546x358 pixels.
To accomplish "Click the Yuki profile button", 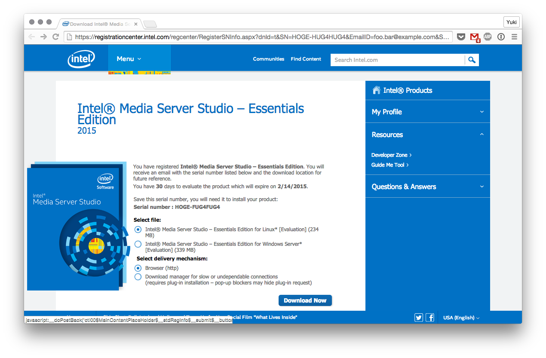I will click(x=512, y=22).
